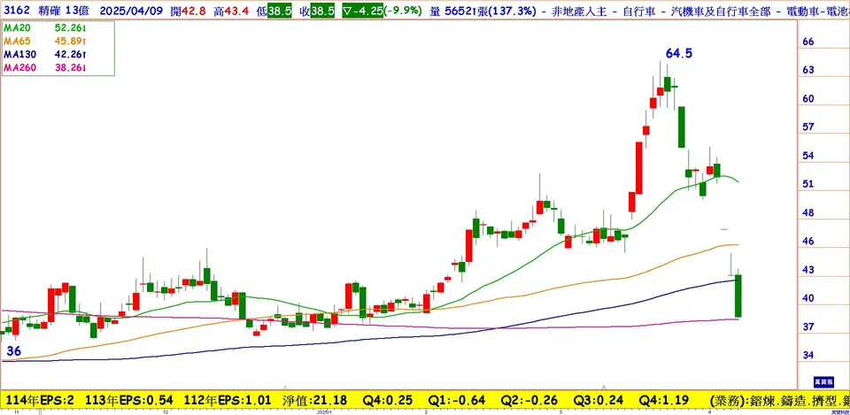Screen dimensions: 850x415
Task: Click the volume text 量 5652↑張
Action: (x=458, y=12)
